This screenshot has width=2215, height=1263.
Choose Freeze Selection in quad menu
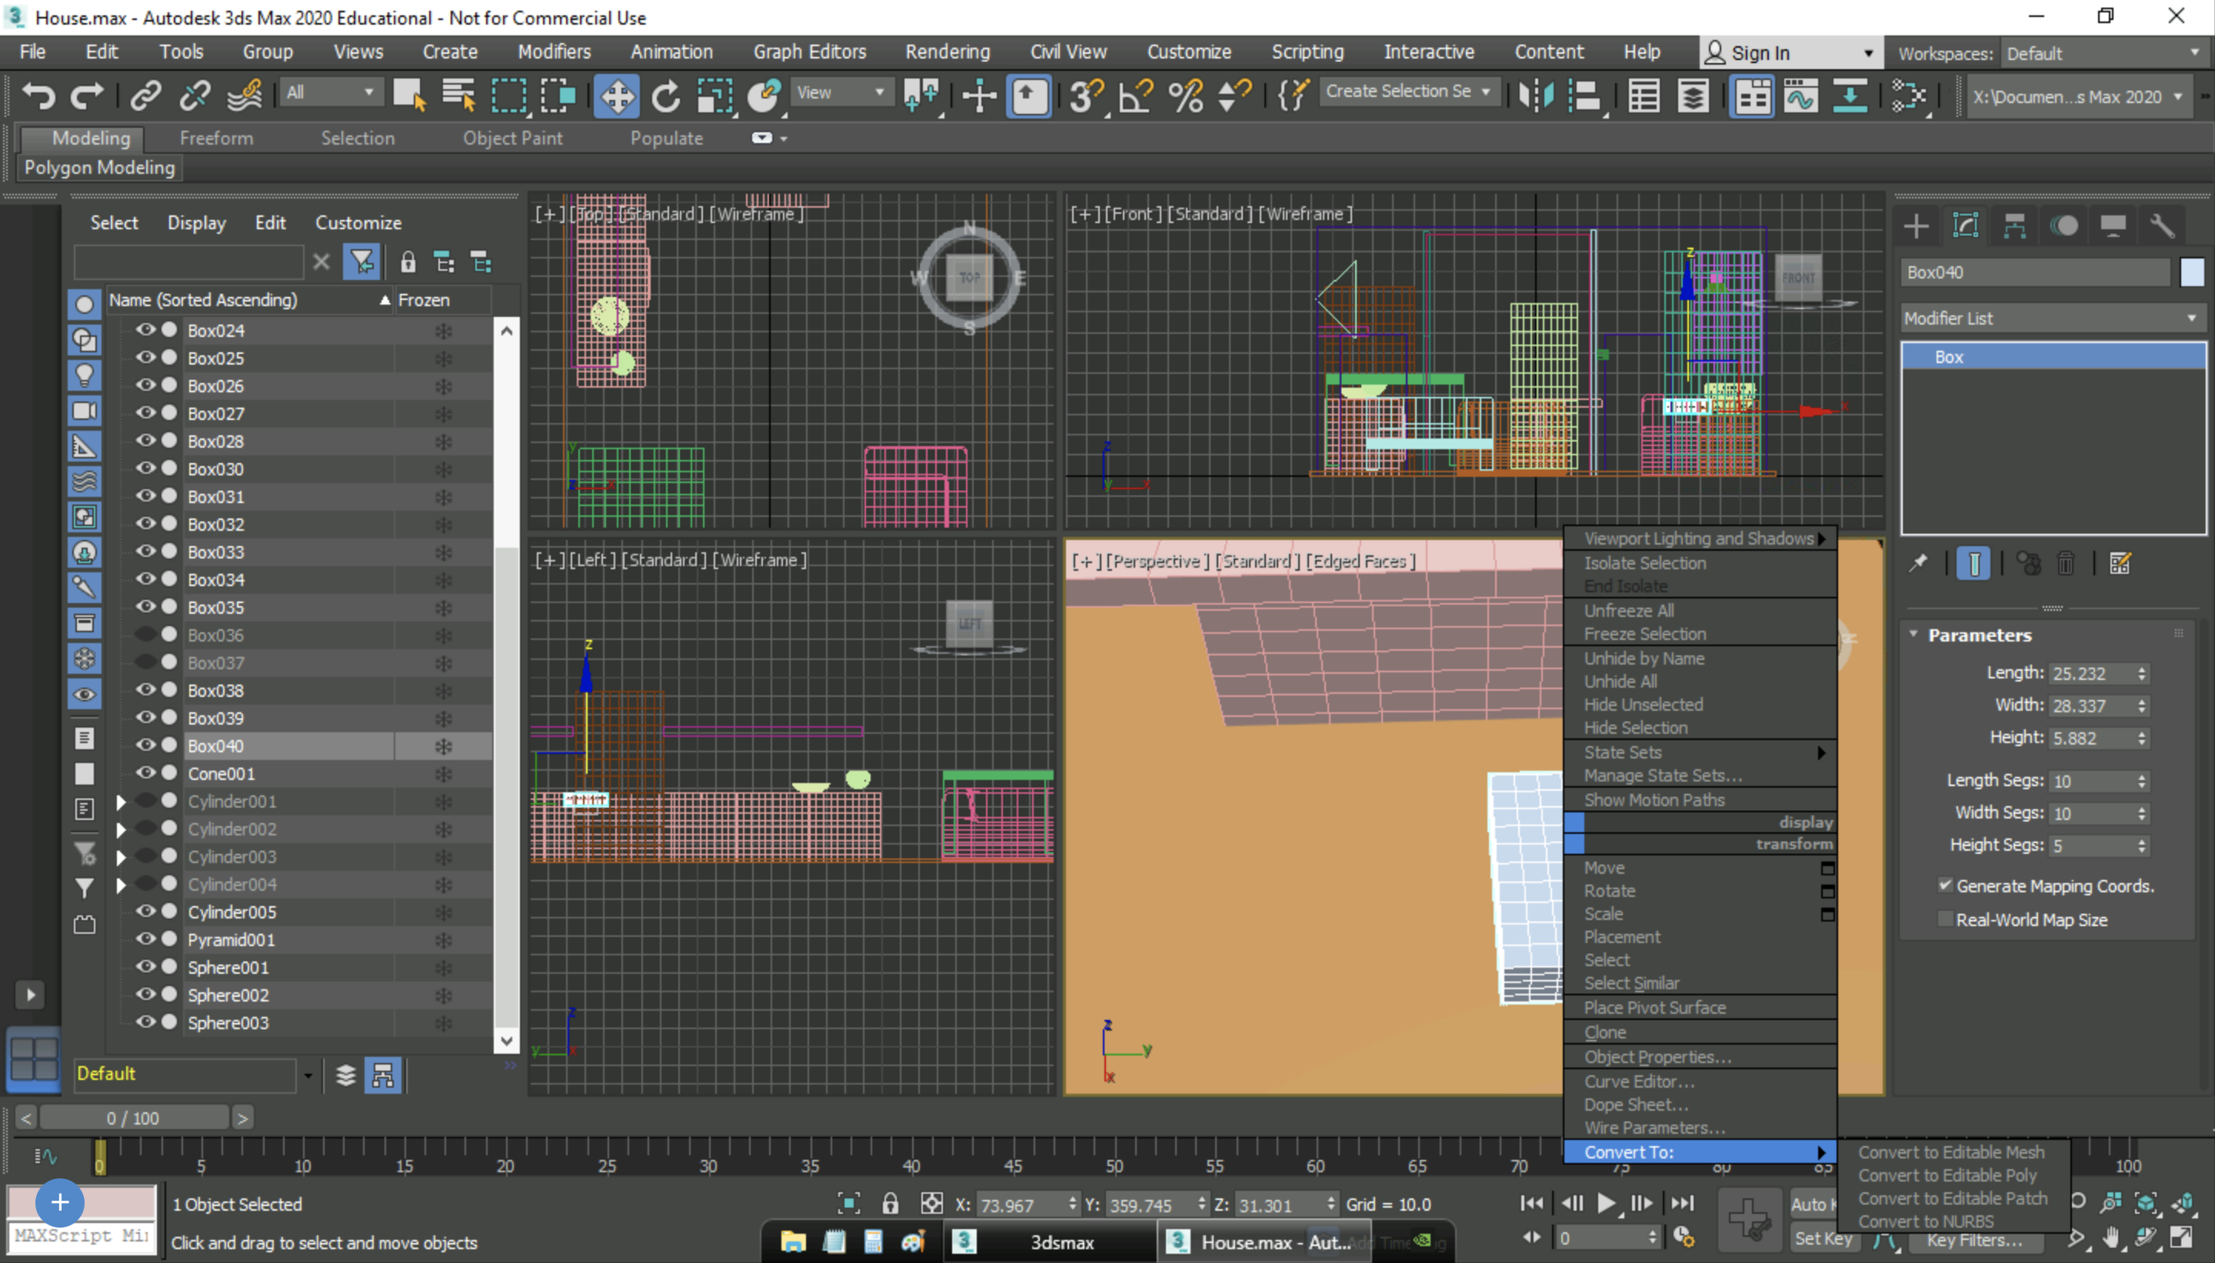[1644, 633]
